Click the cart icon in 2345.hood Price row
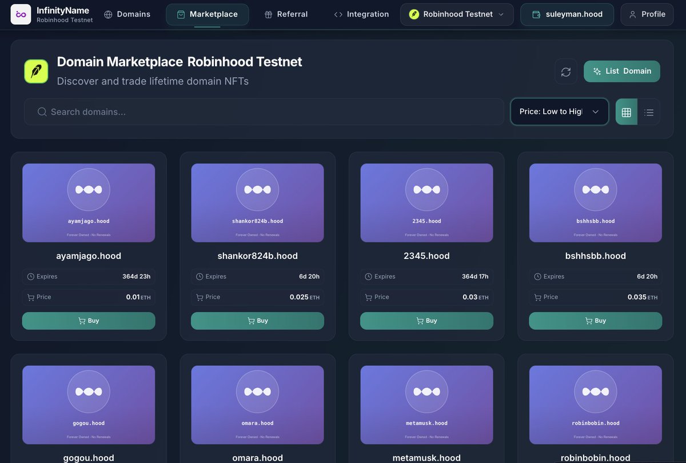 point(369,297)
